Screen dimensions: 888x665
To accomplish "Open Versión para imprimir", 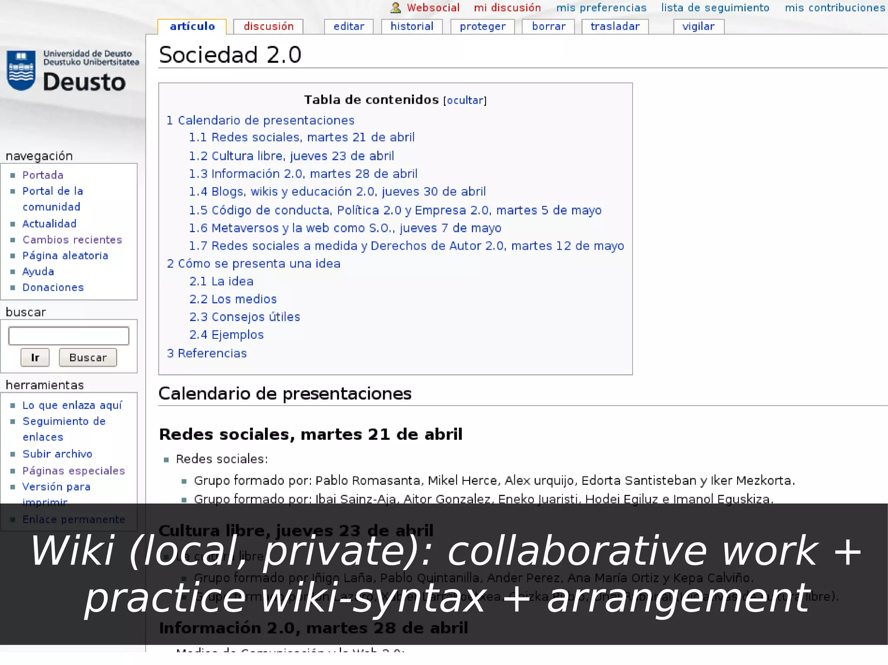I will (56, 494).
